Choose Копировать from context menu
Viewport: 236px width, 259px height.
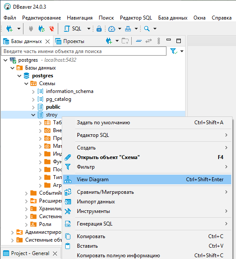tap(147, 236)
